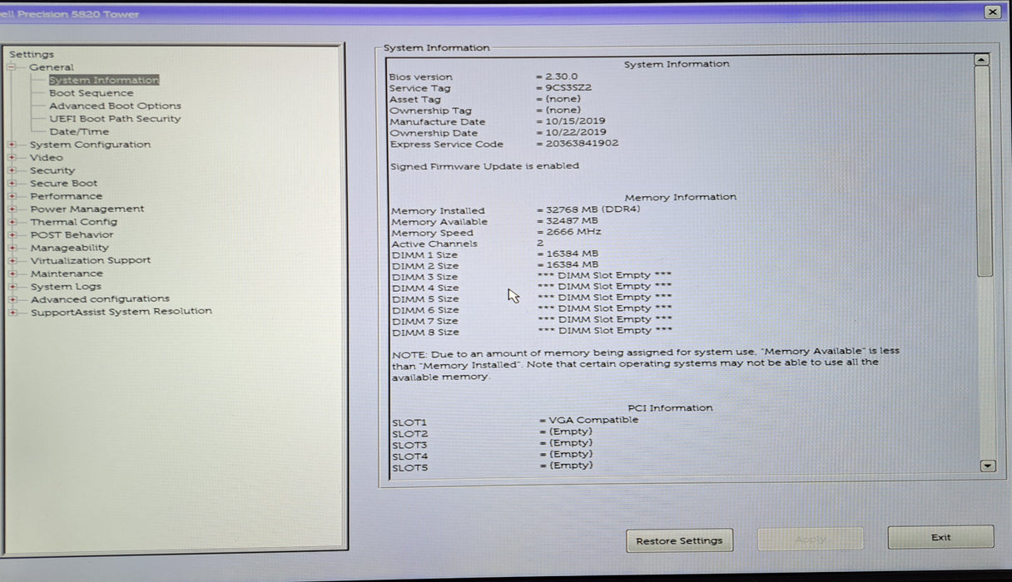
Task: Click Memory Speed value 2666 MHz
Action: pyautogui.click(x=572, y=232)
